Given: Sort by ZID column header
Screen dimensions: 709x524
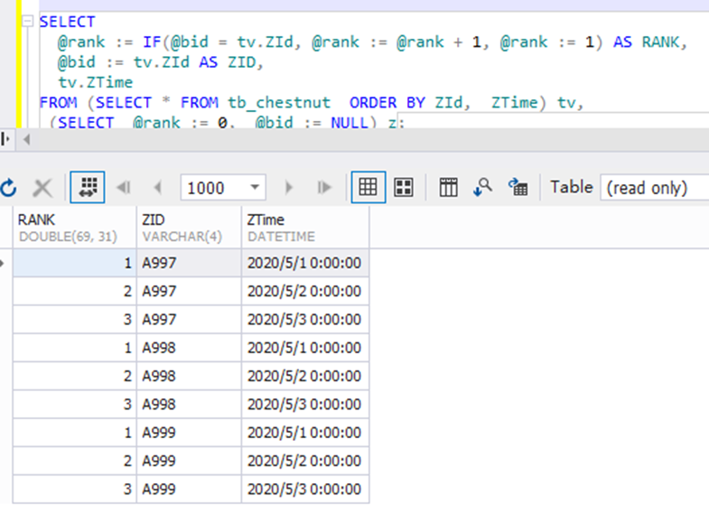Looking at the screenshot, I should (189, 228).
